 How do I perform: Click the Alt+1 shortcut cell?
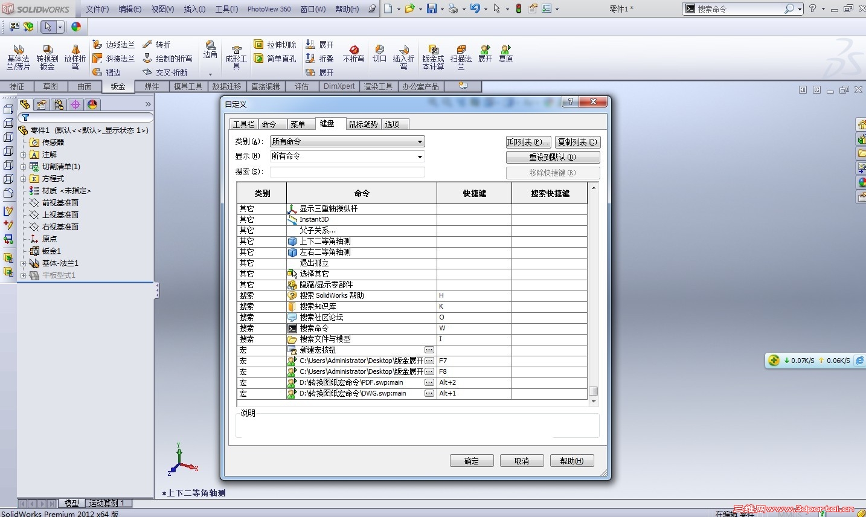[x=474, y=393]
